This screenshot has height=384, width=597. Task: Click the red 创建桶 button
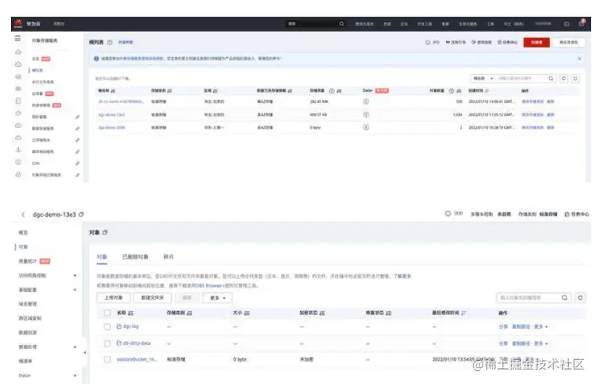tap(537, 42)
